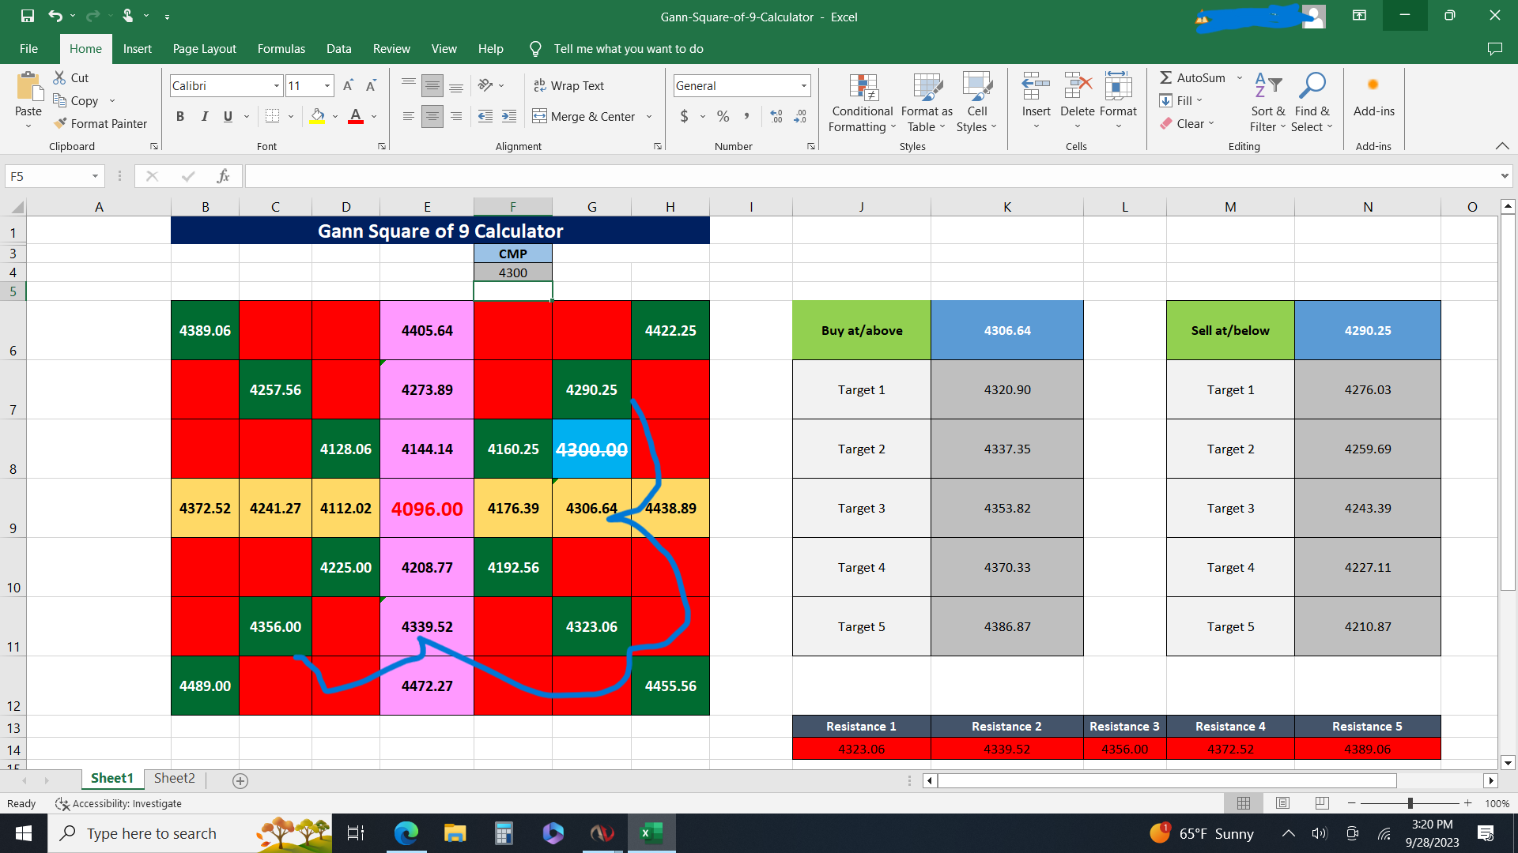
Task: Expand the Fill dropdown
Action: (x=1199, y=100)
